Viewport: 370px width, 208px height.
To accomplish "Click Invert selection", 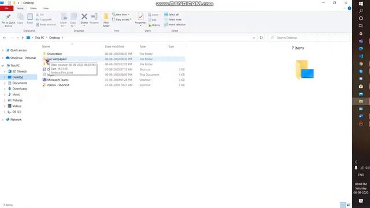I will (x=175, y=24).
